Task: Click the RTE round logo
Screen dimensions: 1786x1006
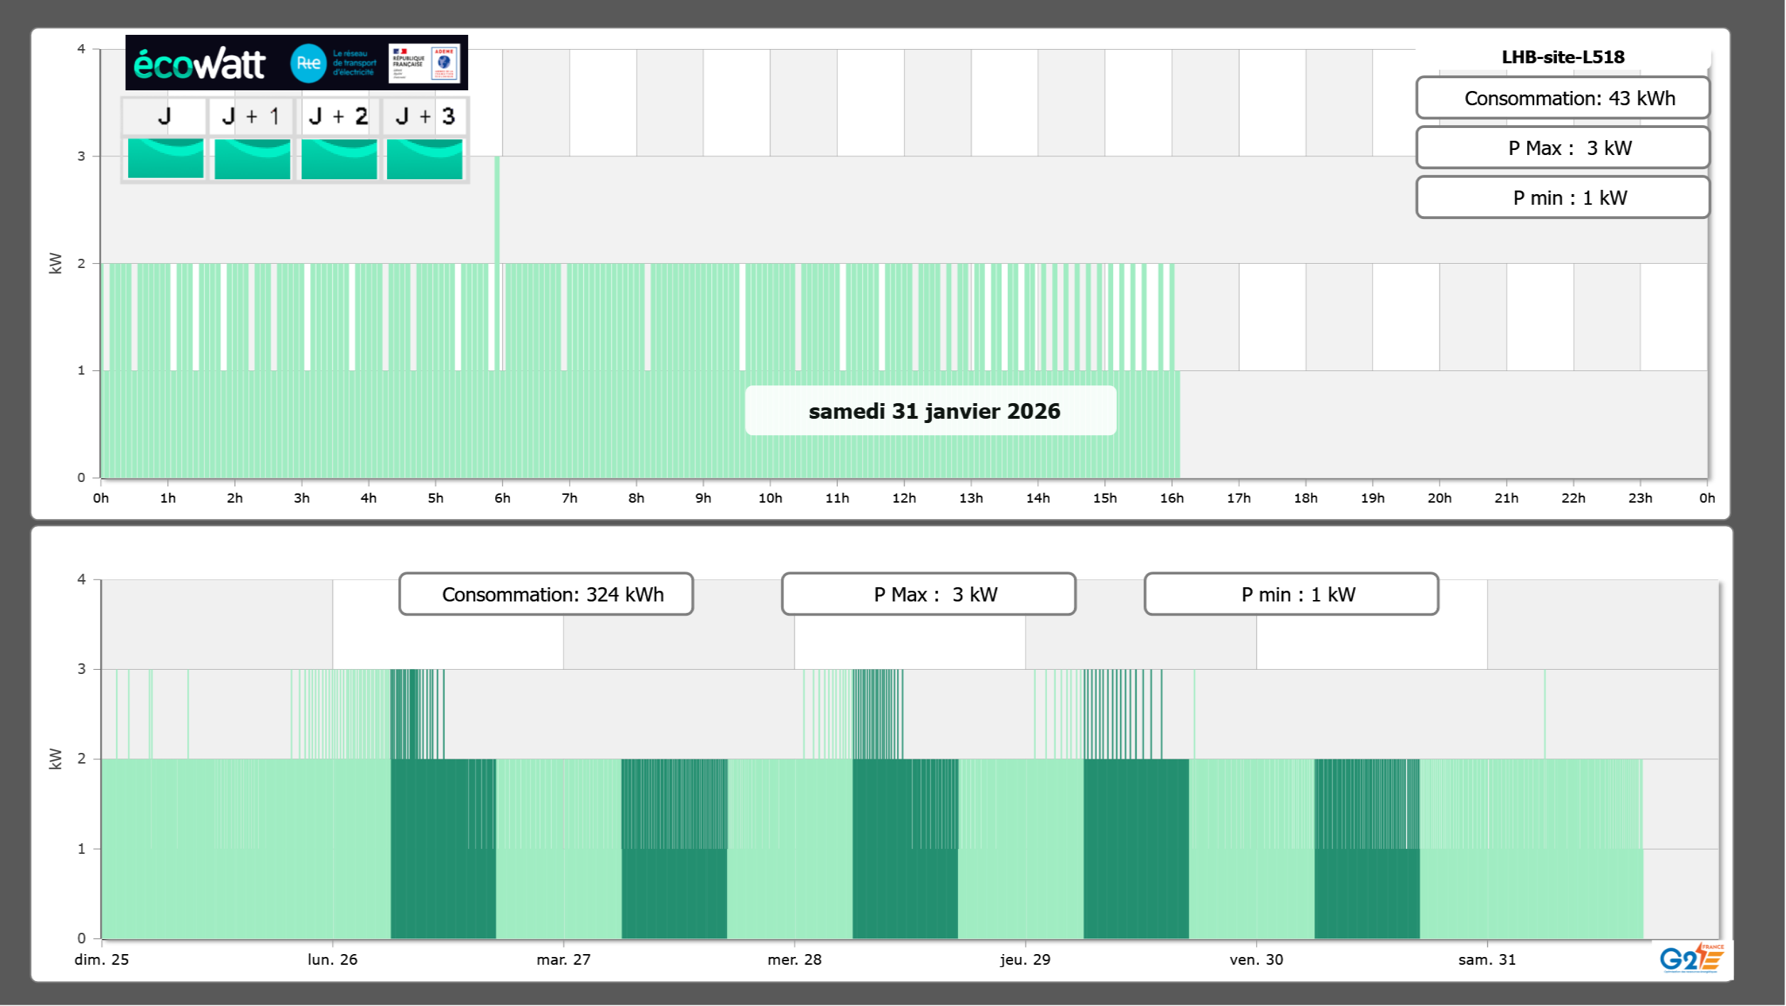Action: point(308,63)
